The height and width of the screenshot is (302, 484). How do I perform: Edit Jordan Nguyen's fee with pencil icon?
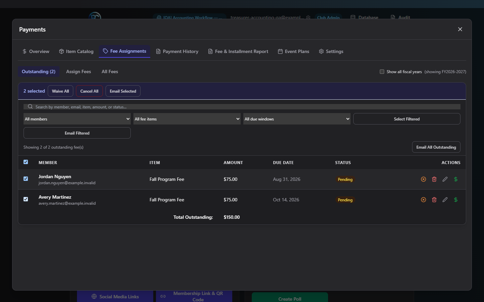click(445, 179)
